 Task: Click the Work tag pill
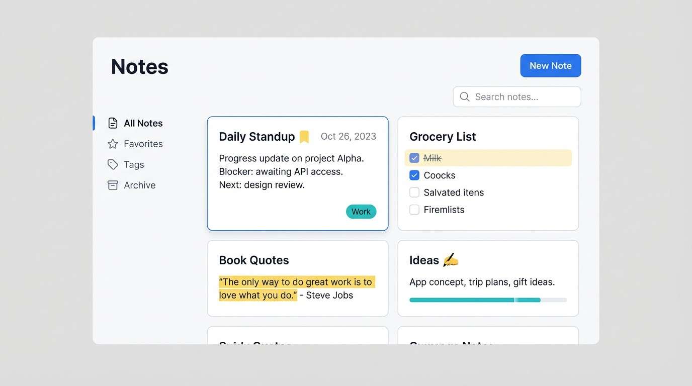[x=361, y=211]
